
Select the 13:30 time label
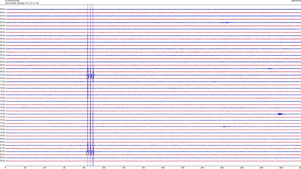2,98
